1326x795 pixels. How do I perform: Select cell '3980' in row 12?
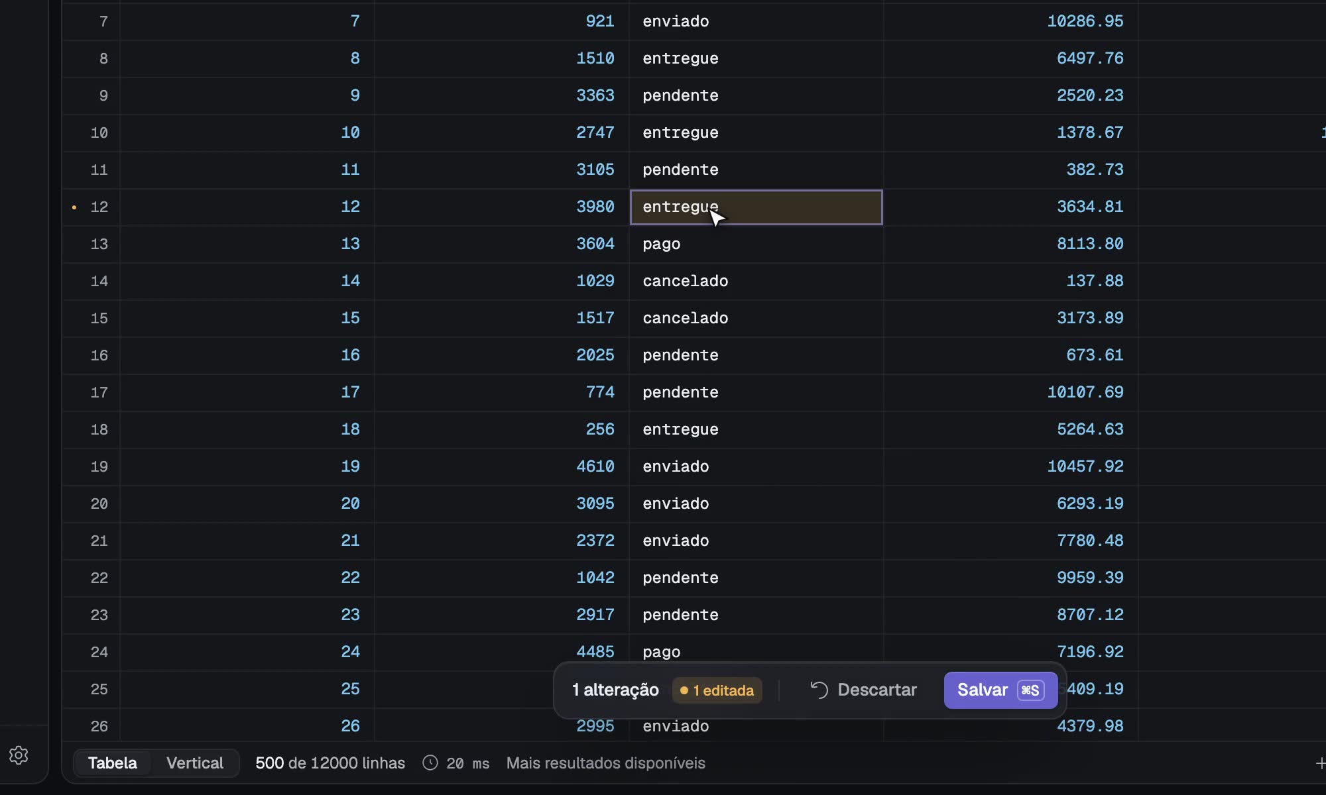coord(502,207)
